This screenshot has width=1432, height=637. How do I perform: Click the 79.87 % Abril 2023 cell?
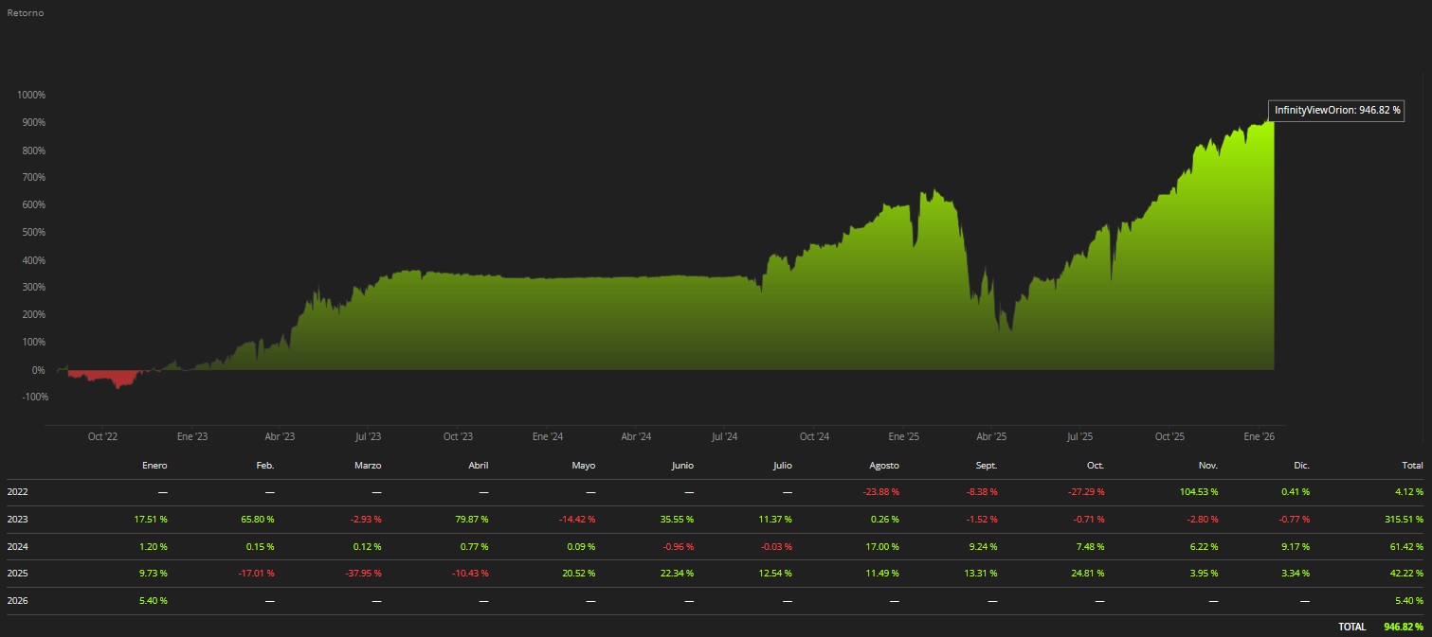[469, 520]
